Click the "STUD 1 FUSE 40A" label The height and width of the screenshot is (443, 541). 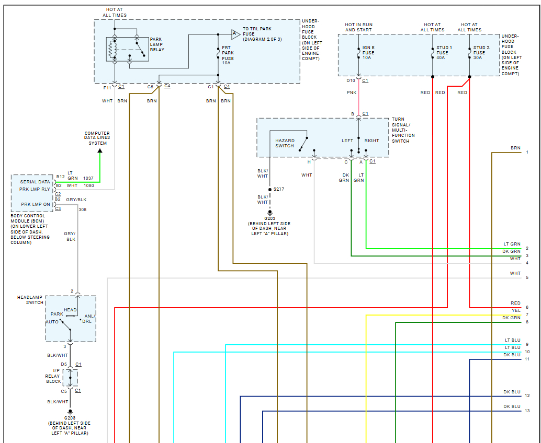click(x=444, y=53)
